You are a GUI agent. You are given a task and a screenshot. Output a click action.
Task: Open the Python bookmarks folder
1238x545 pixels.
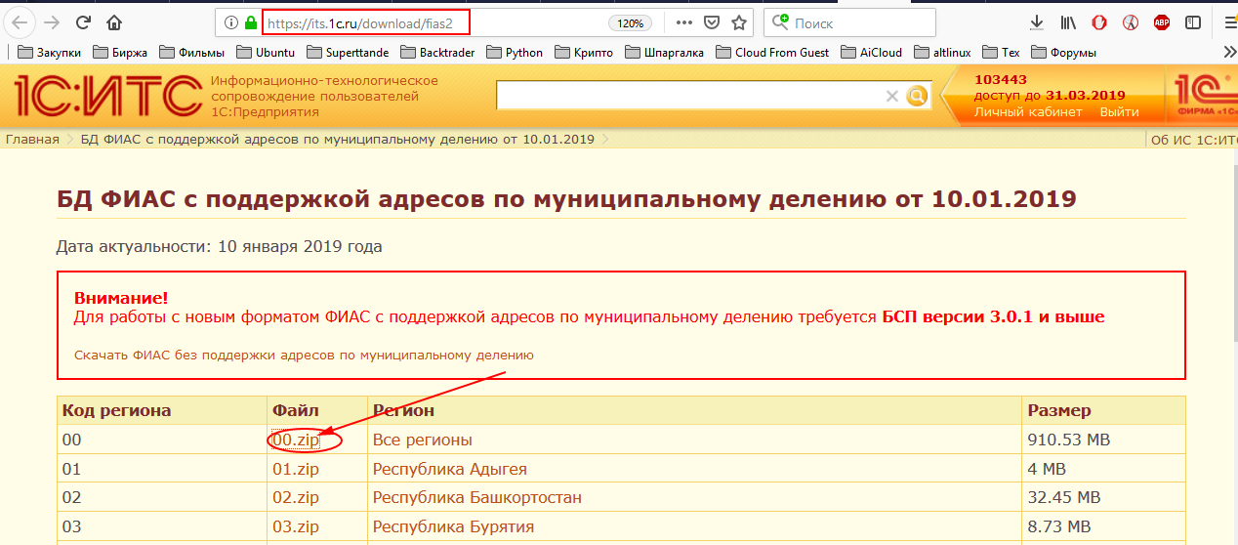coord(515,53)
